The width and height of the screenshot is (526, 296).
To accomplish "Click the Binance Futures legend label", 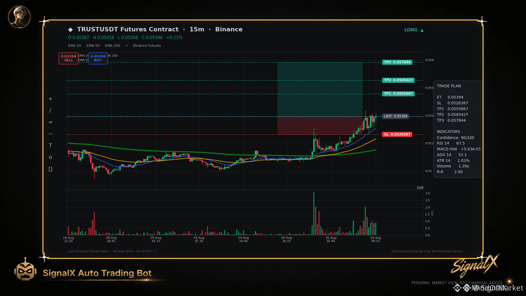I will [147, 46].
